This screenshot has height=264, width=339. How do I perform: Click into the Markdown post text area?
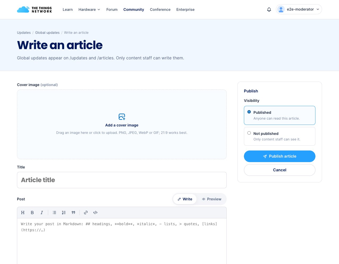122,241
